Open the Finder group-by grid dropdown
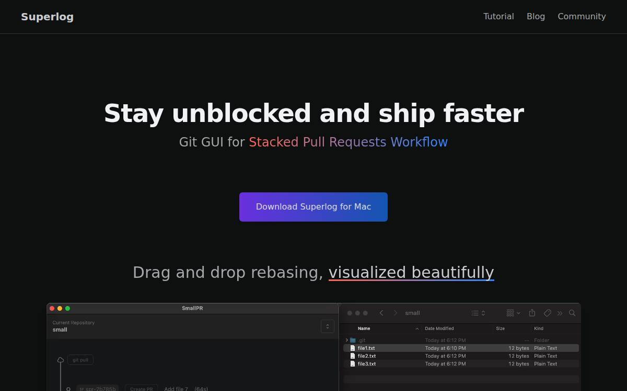This screenshot has width=627, height=391. tap(513, 313)
